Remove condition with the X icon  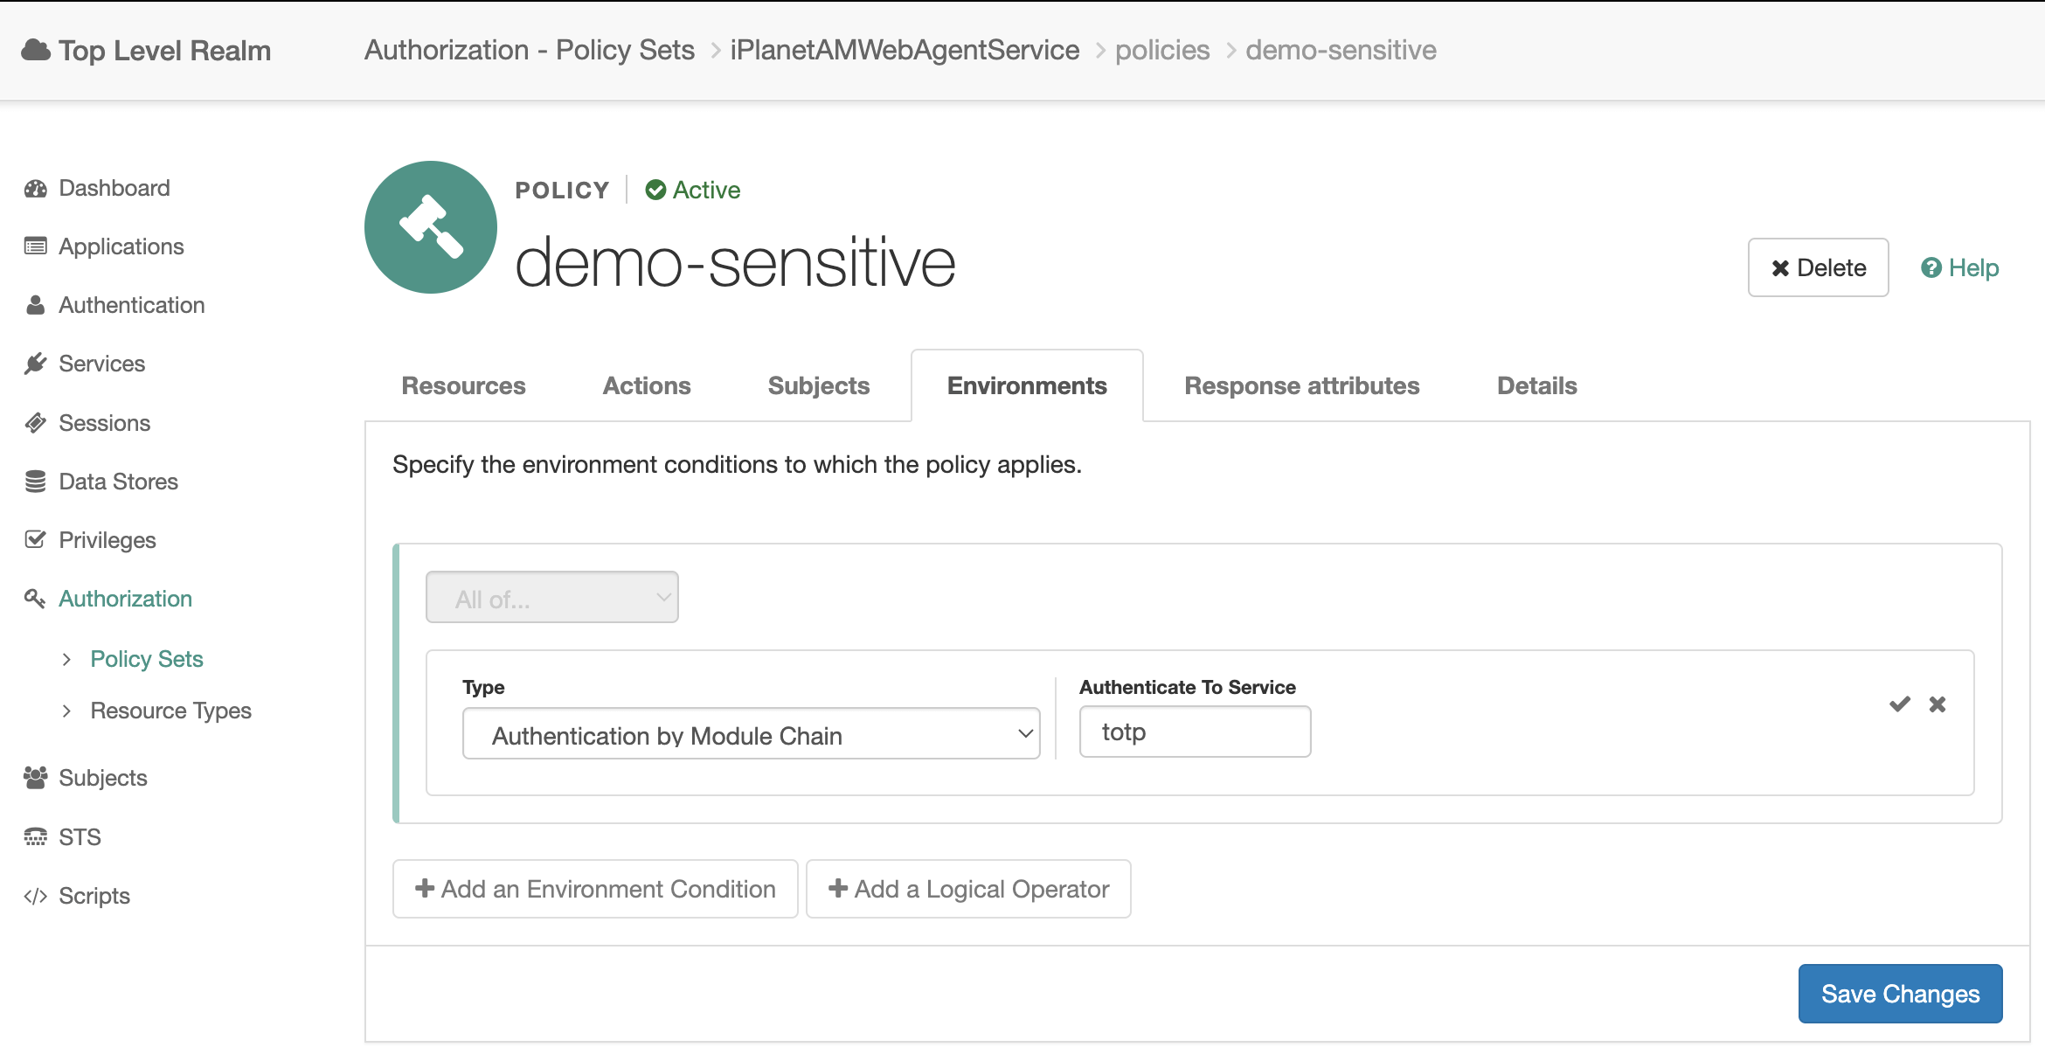point(1938,704)
